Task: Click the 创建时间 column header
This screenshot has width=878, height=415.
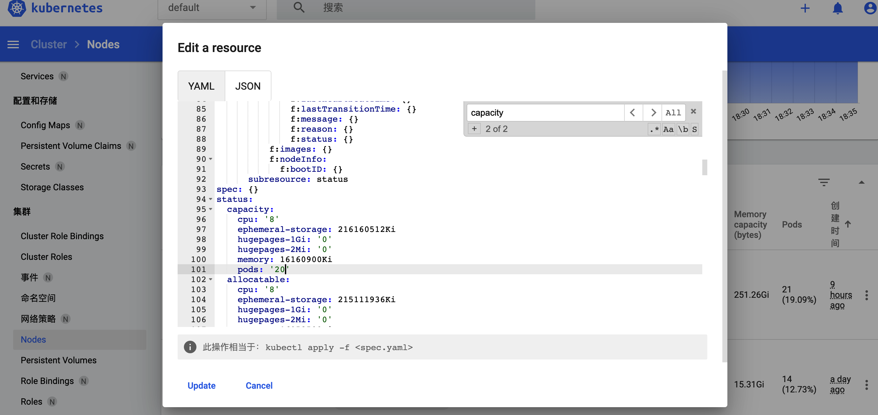Action: (x=835, y=224)
